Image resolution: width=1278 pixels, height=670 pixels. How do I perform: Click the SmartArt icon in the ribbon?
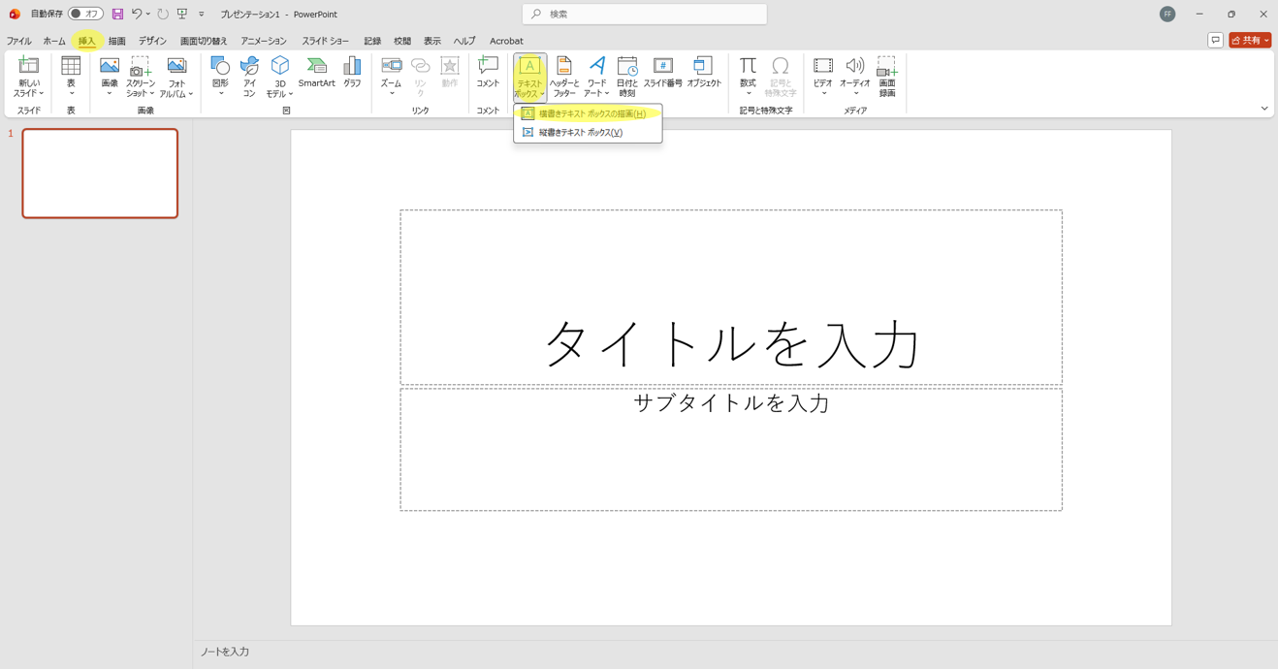[x=316, y=73]
